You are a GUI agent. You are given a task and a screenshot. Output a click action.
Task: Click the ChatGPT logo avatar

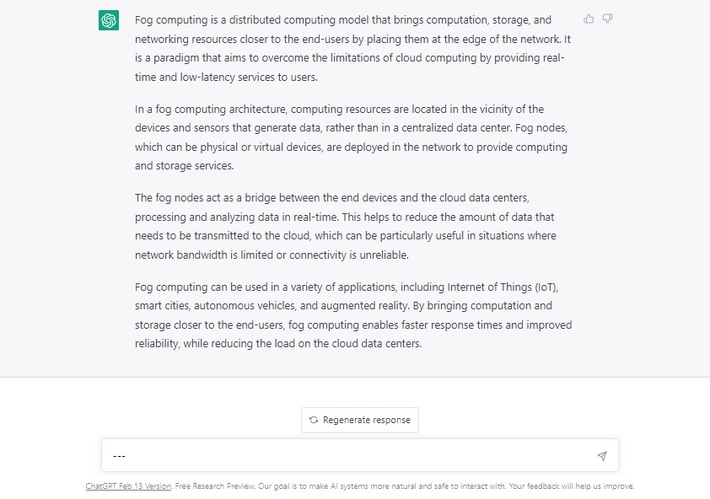point(109,20)
